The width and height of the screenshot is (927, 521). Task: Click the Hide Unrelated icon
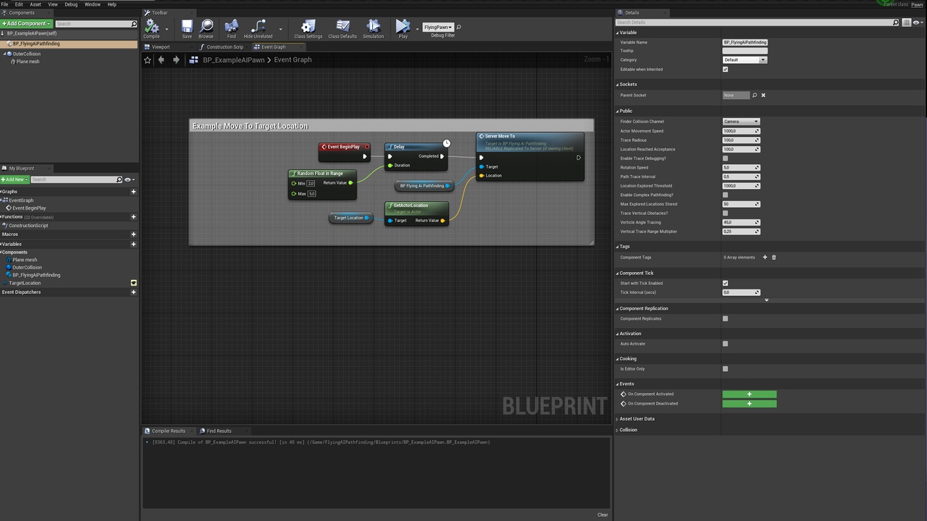(258, 29)
